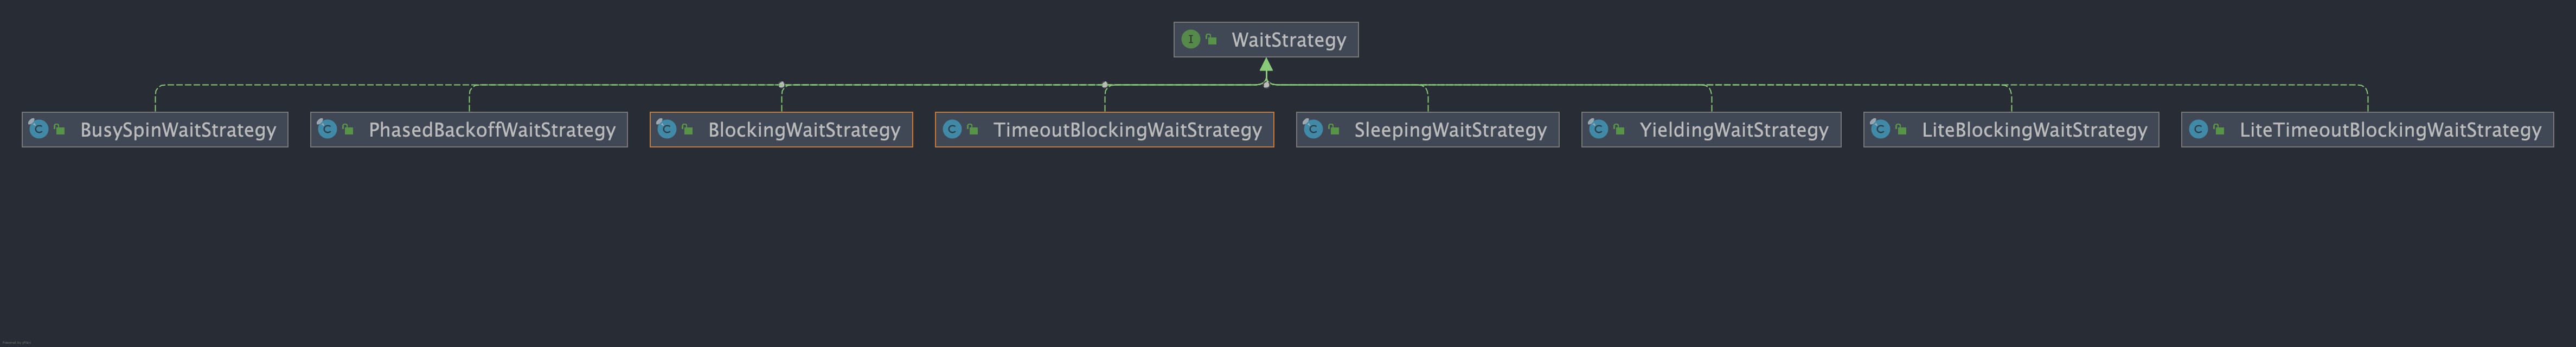This screenshot has height=347, width=2576.
Task: Select the LiteTimeoutBlockingWaitStrategy class label
Action: (x=2390, y=130)
